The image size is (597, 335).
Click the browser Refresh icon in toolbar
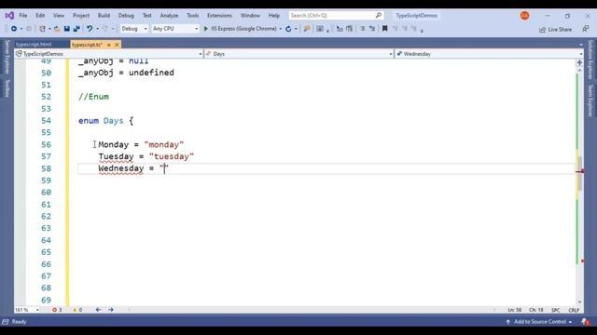[288, 29]
